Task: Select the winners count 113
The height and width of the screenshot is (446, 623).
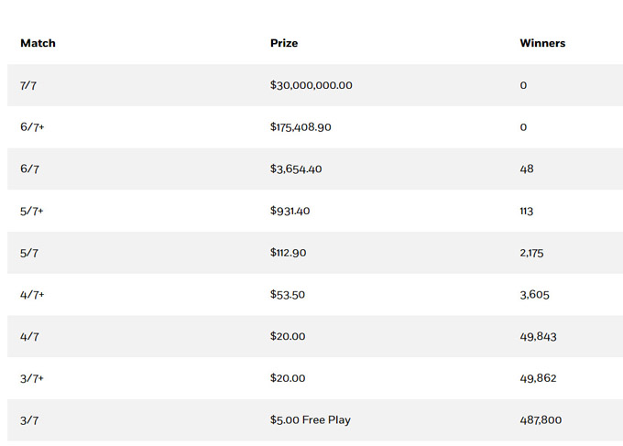Action: pyautogui.click(x=526, y=212)
